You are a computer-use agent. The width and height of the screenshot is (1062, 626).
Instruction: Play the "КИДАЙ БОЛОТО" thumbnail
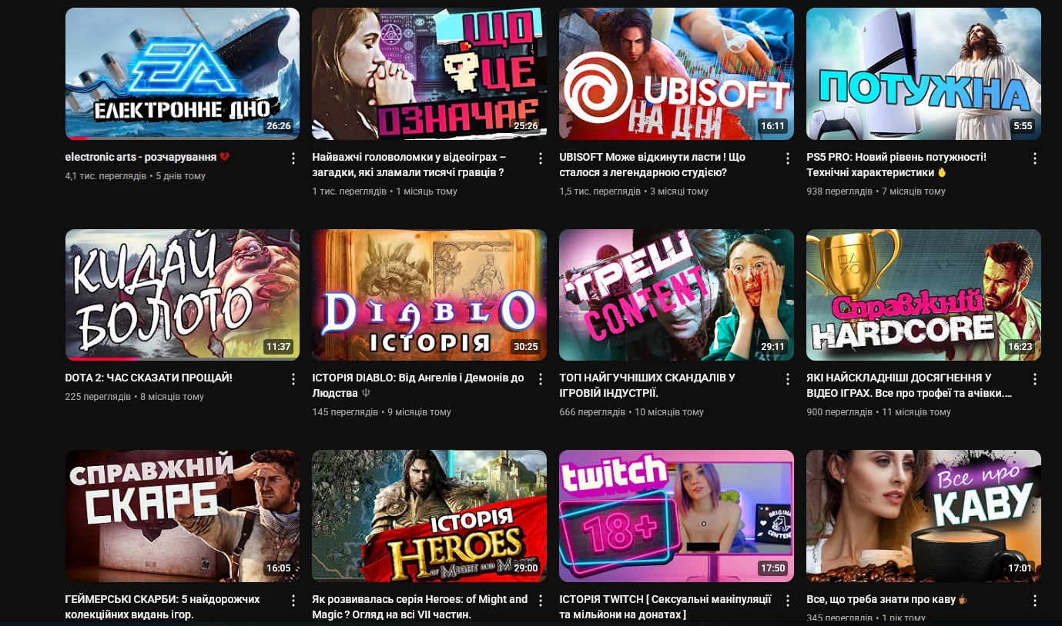click(x=183, y=295)
